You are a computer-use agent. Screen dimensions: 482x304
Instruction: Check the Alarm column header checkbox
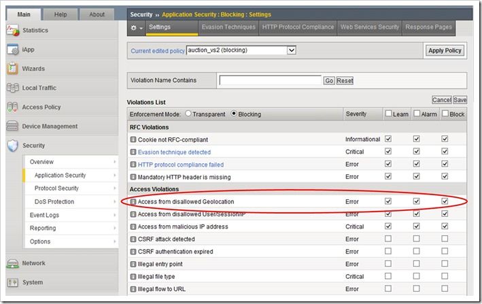point(416,114)
